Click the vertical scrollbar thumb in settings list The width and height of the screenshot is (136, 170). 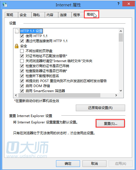coord(121,37)
